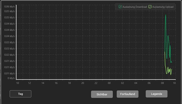This screenshot has width=182, height=104.
Task: Click the 0 kb/s axis label
Action: (x=11, y=78)
